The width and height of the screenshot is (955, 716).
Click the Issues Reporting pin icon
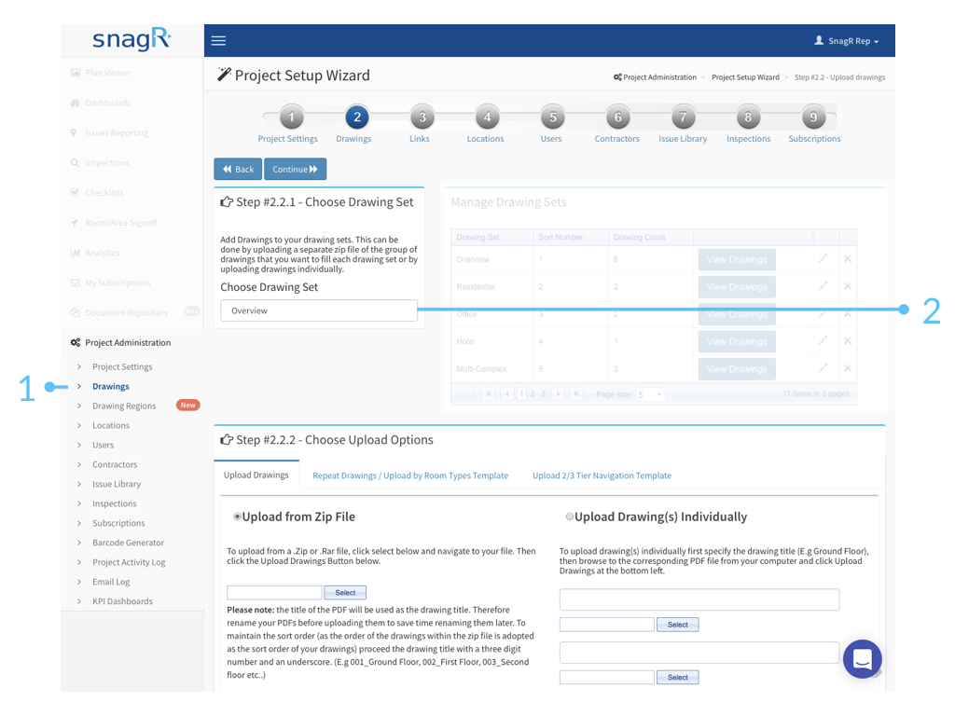point(74,132)
